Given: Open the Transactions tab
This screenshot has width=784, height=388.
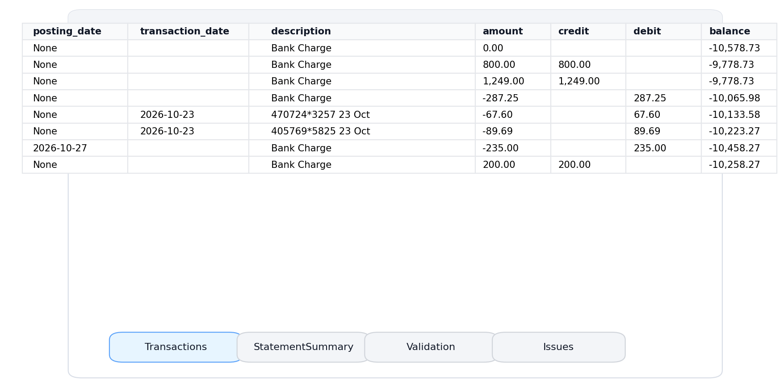Looking at the screenshot, I should 176,347.
